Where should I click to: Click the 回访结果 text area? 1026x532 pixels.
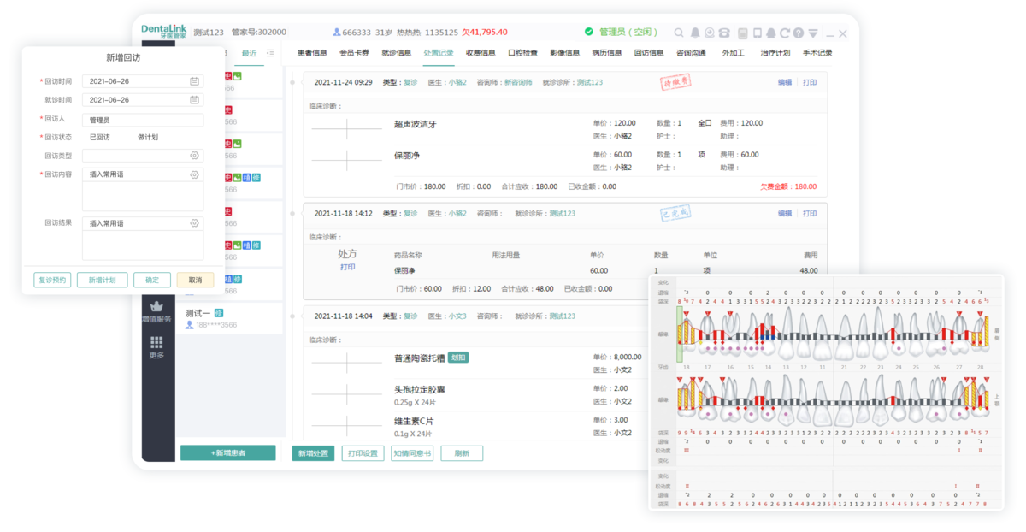pos(143,245)
